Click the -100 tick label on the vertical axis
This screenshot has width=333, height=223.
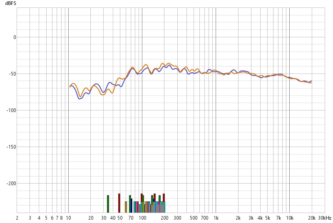coord(10,110)
